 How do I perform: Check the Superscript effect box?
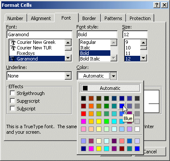tap(12, 101)
